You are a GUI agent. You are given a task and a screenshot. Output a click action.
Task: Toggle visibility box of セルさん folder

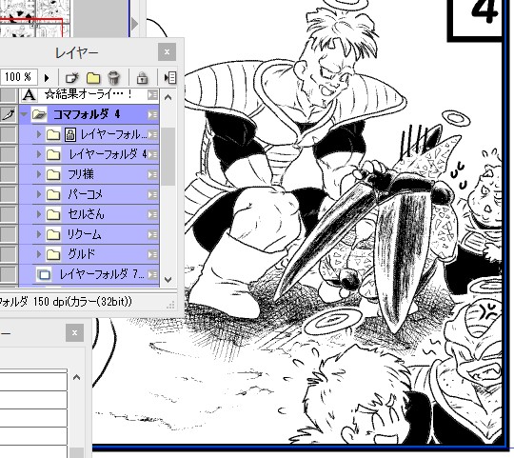(x=9, y=215)
